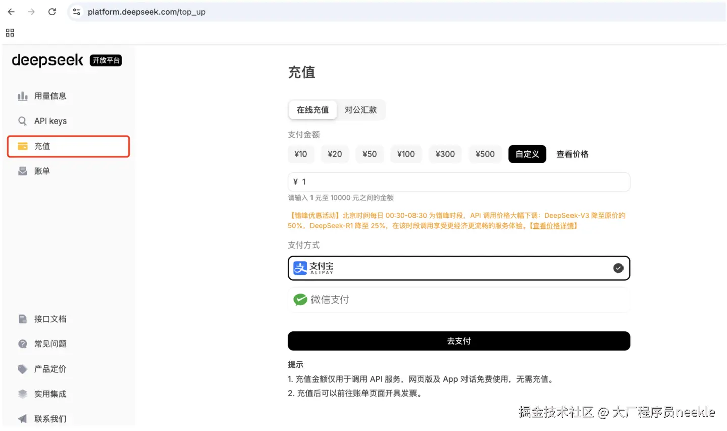Choose the ¥20 amount
Viewport: 727px width, 431px height.
[x=335, y=154]
